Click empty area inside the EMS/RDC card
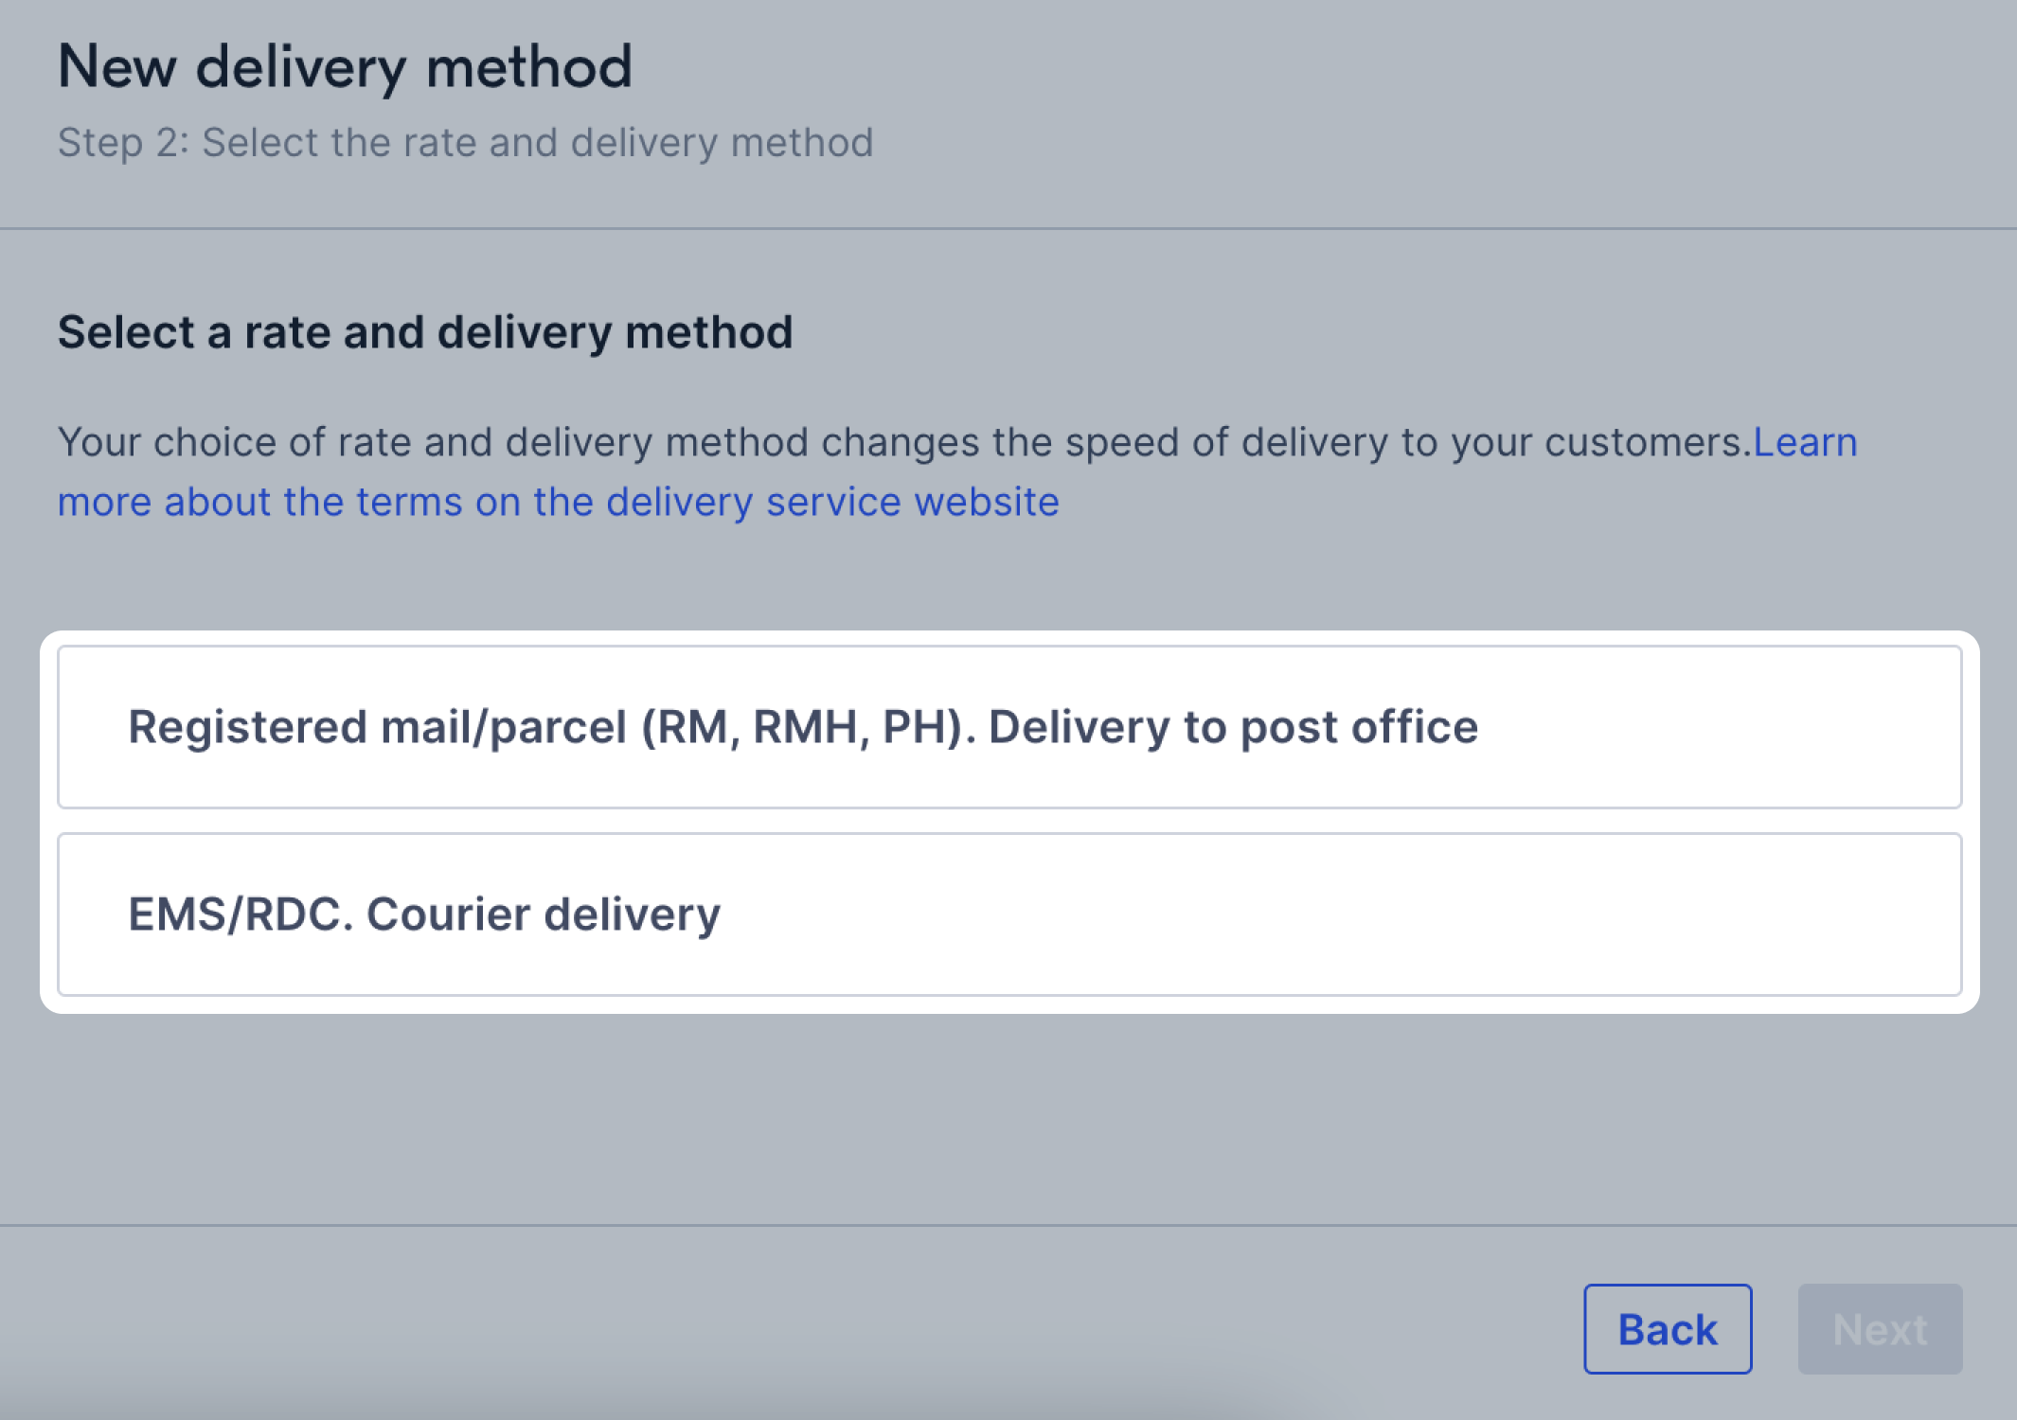Screen dimensions: 2017x1420 tap(1326, 914)
